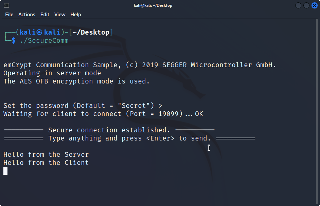Click the window title kali@kali: ~/Desktop
The image size is (320, 206).
point(153,5)
